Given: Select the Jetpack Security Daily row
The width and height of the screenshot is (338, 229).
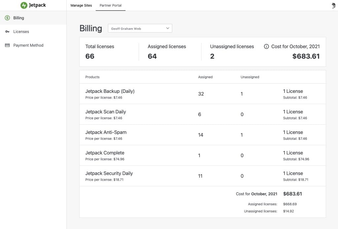Looking at the screenshot, I should point(203,176).
